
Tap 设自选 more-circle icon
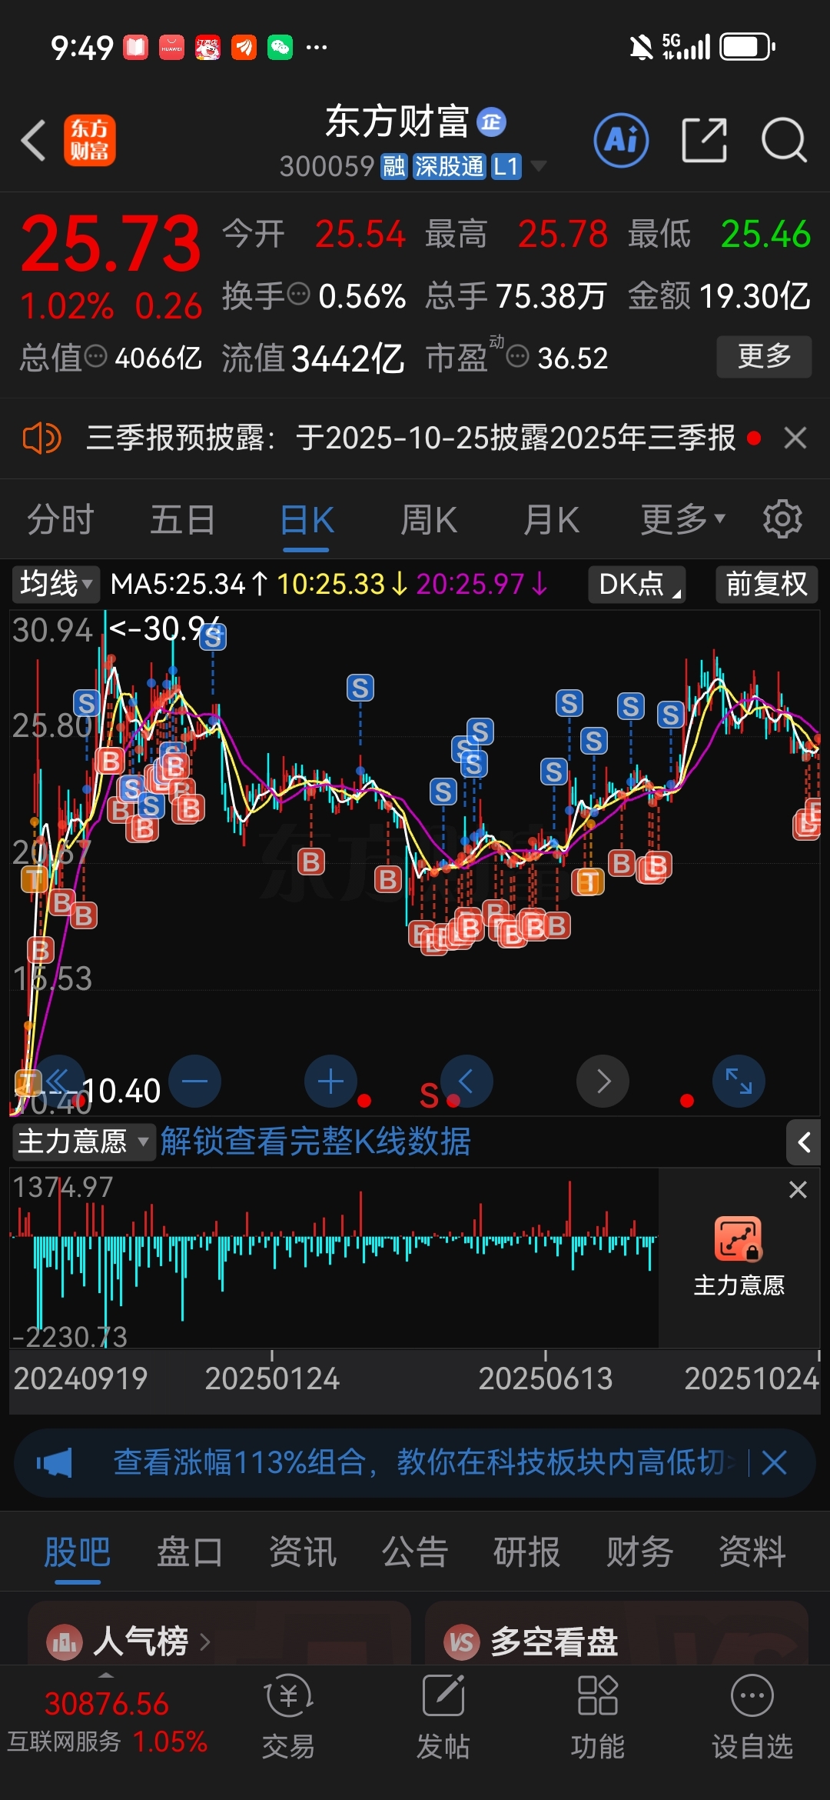pos(752,1695)
